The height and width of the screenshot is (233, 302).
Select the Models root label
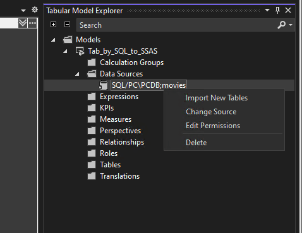pos(88,40)
